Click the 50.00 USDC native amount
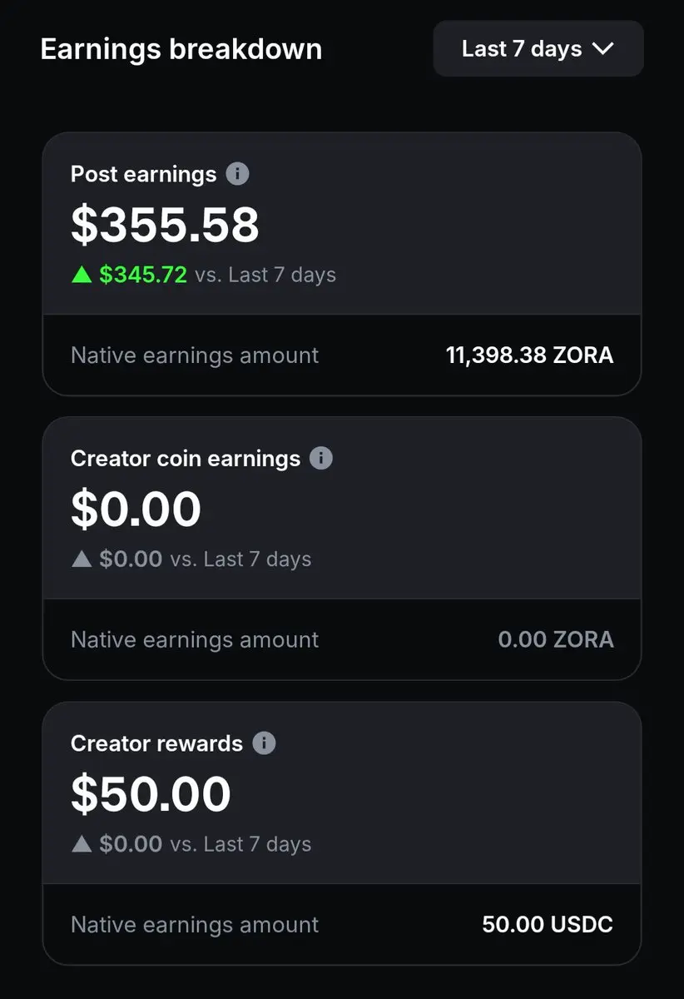Viewport: 684px width, 999px height. pos(547,924)
